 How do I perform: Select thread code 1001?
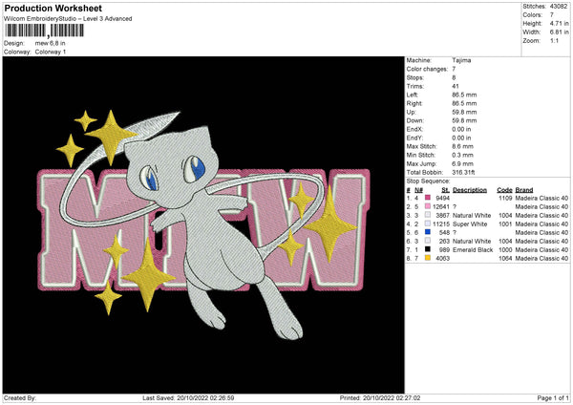tap(505, 224)
